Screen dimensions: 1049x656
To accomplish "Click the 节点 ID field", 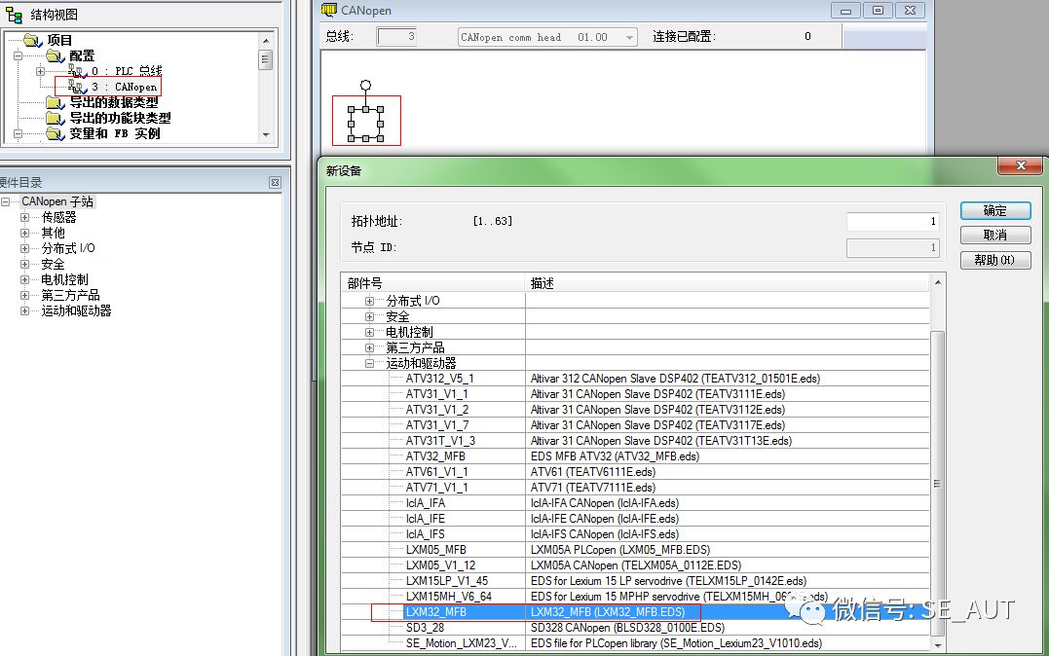I will pyautogui.click(x=893, y=247).
